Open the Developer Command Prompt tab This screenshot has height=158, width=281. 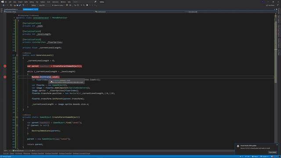[x=82, y=154]
